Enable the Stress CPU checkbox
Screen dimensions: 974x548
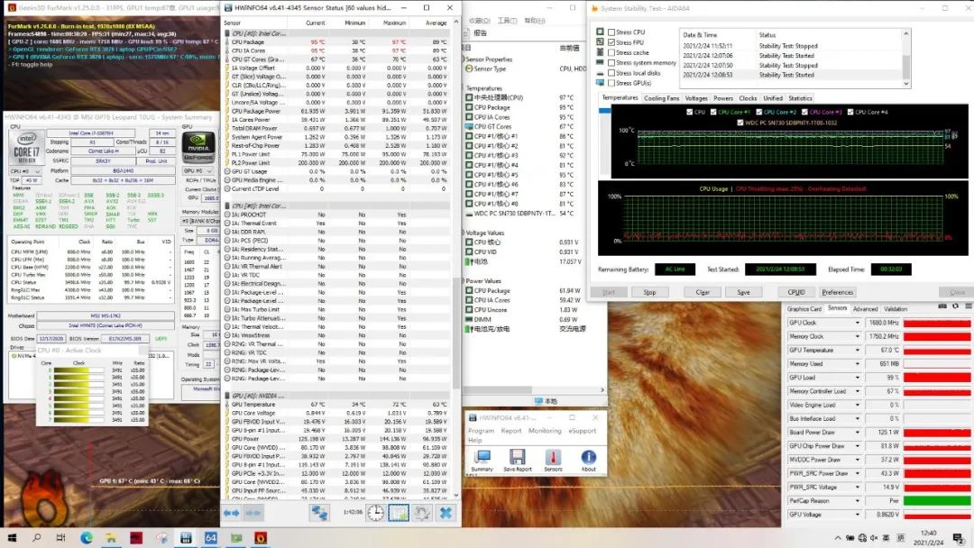tap(612, 32)
